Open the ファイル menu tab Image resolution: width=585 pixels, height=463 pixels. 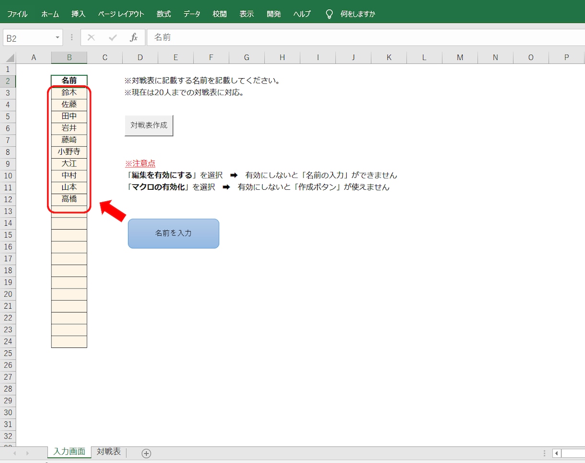(17, 14)
